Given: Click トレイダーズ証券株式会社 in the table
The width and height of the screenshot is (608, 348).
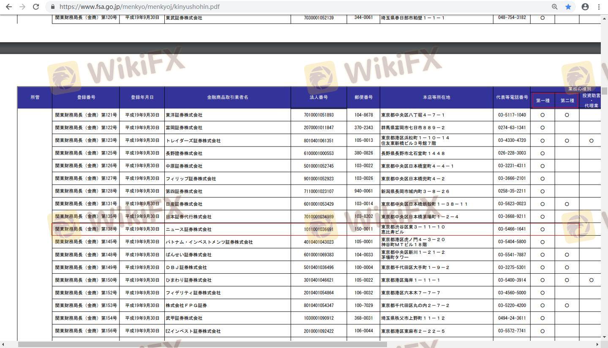Looking at the screenshot, I should click(193, 141).
